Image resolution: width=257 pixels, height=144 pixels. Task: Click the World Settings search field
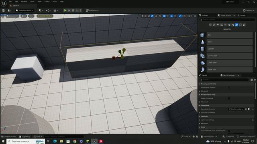click(224, 80)
